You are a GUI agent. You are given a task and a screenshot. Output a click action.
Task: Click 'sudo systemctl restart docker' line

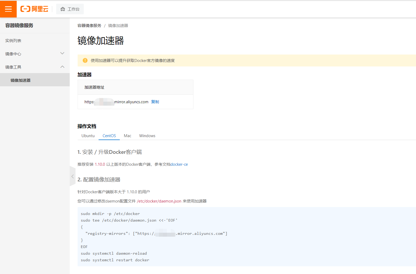pyautogui.click(x=115, y=260)
